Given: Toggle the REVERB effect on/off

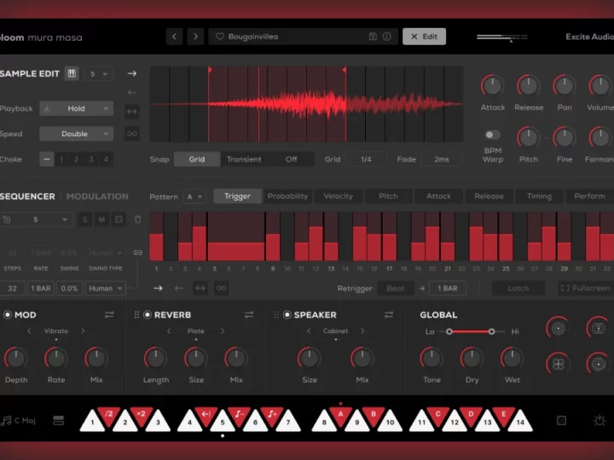Looking at the screenshot, I should point(148,314).
